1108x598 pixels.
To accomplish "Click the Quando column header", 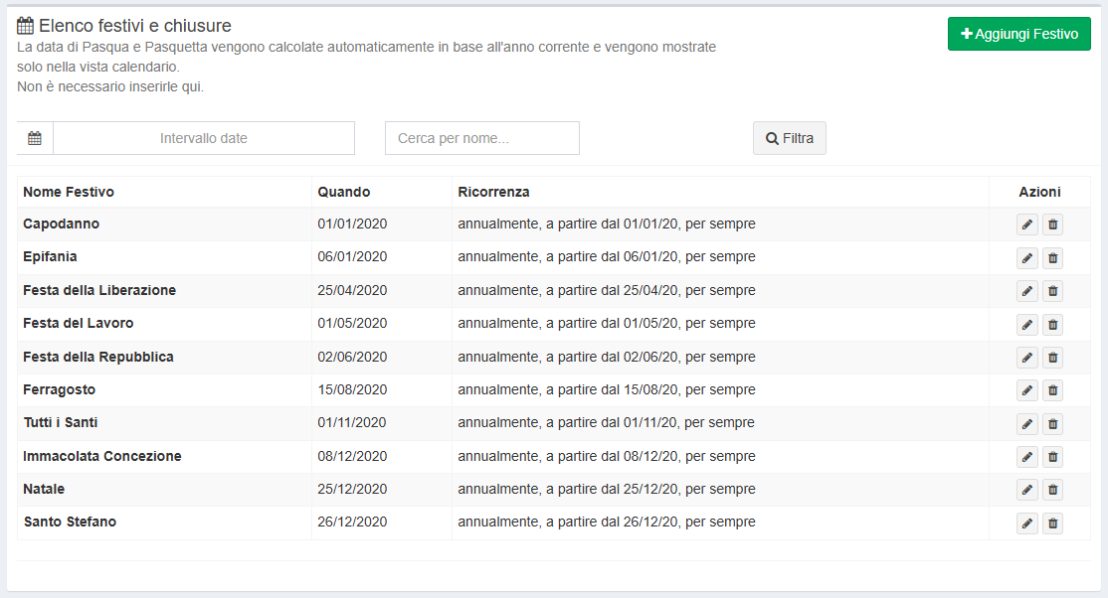I will (344, 192).
